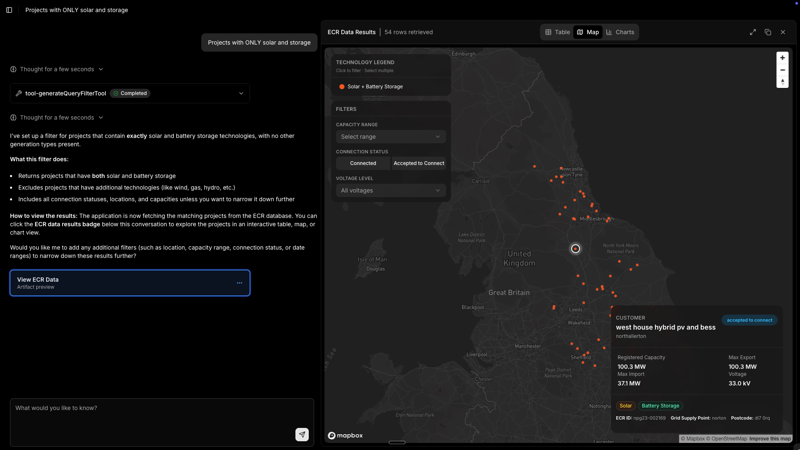Zoom out on the map
800x450 pixels.
click(x=782, y=70)
